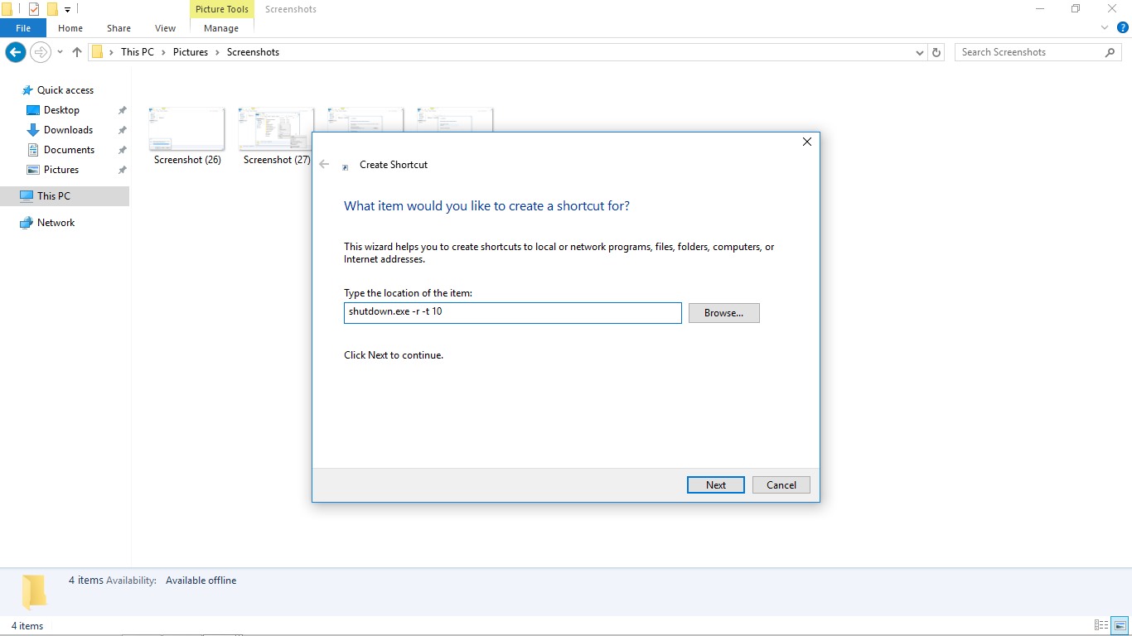The height and width of the screenshot is (636, 1132).
Task: Select Quick access in navigation pane
Action: (65, 90)
